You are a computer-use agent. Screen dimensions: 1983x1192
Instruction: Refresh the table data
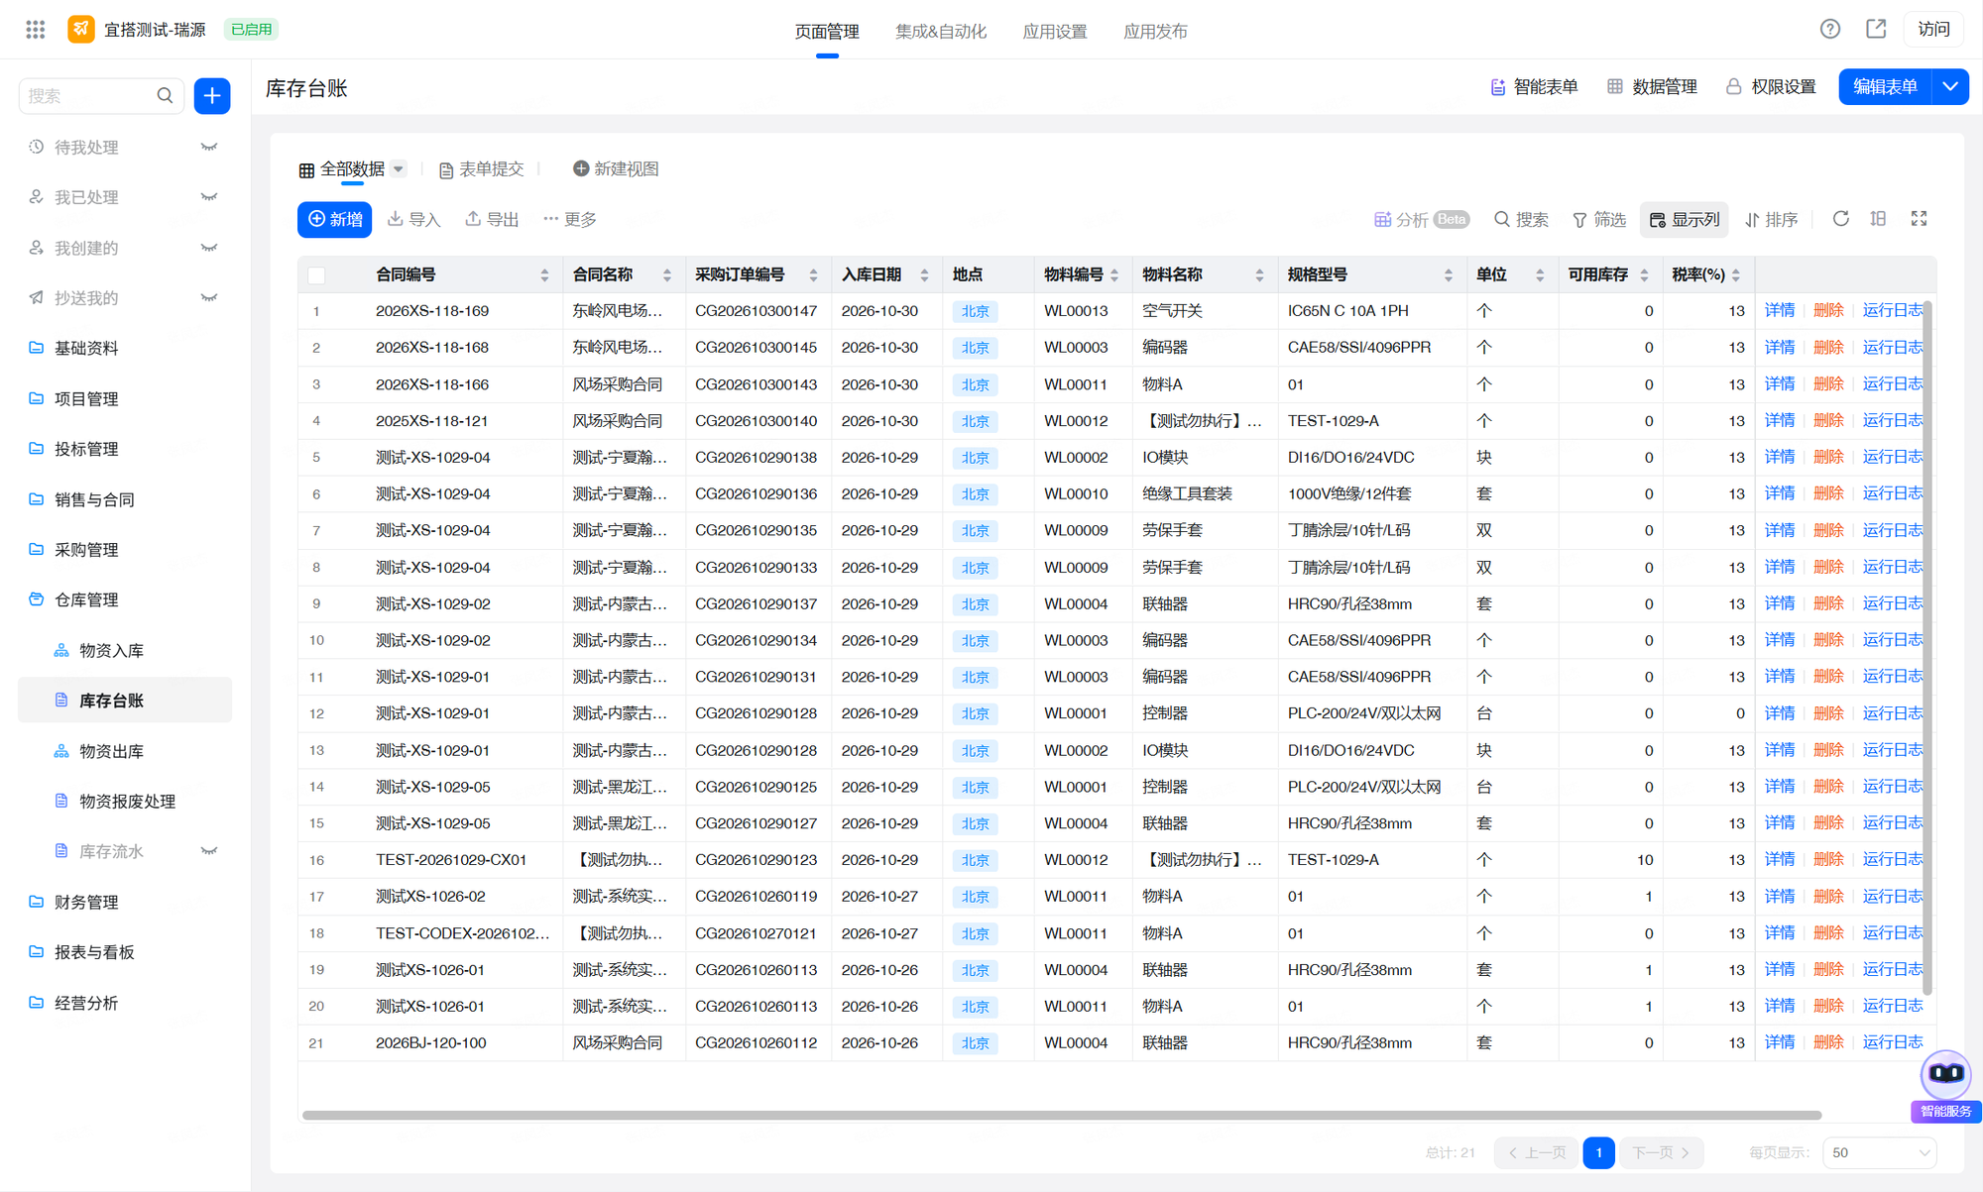click(x=1840, y=219)
